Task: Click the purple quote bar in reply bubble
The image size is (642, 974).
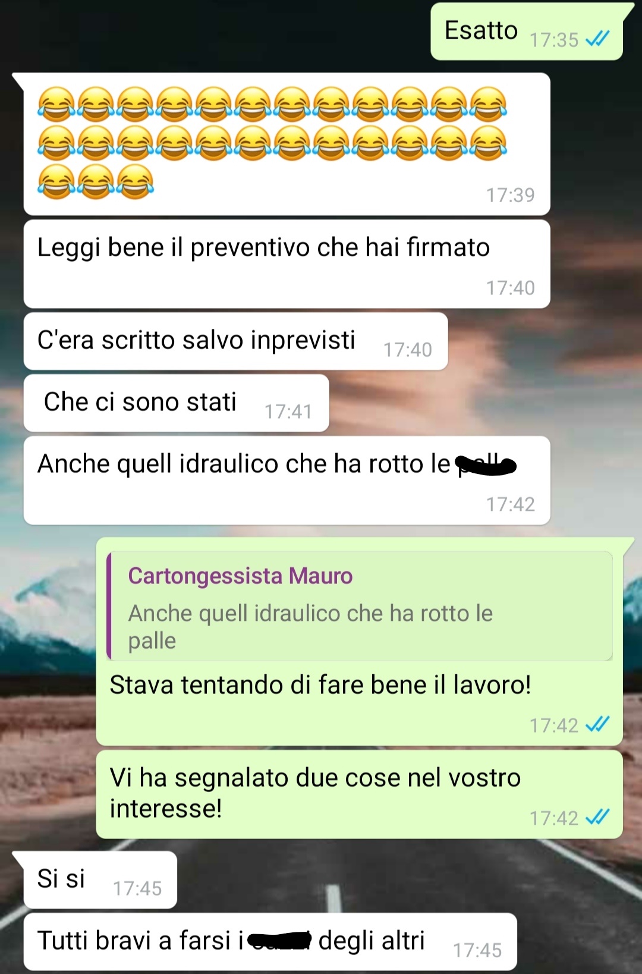Action: 109,606
